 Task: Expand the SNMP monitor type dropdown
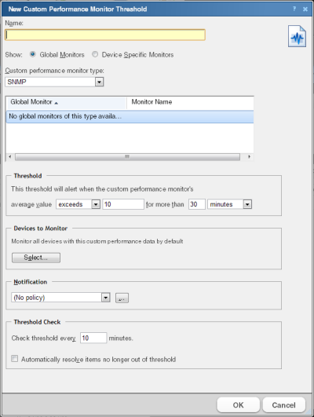click(99, 82)
